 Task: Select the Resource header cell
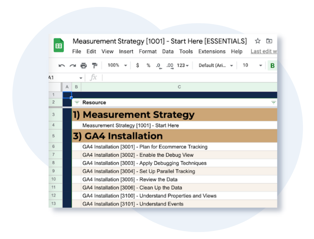point(179,102)
